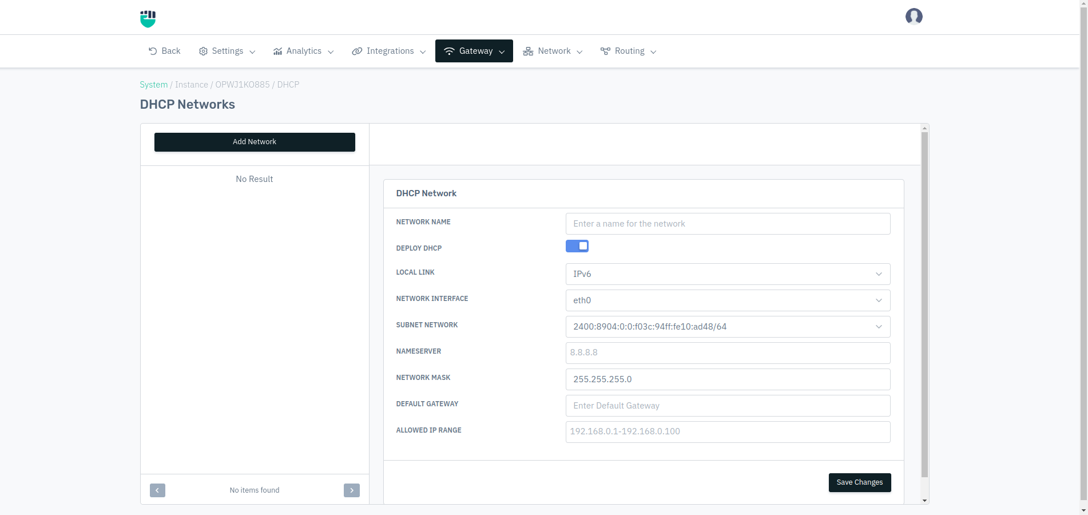Open the Routing menu
The image size is (1088, 515).
click(x=628, y=51)
